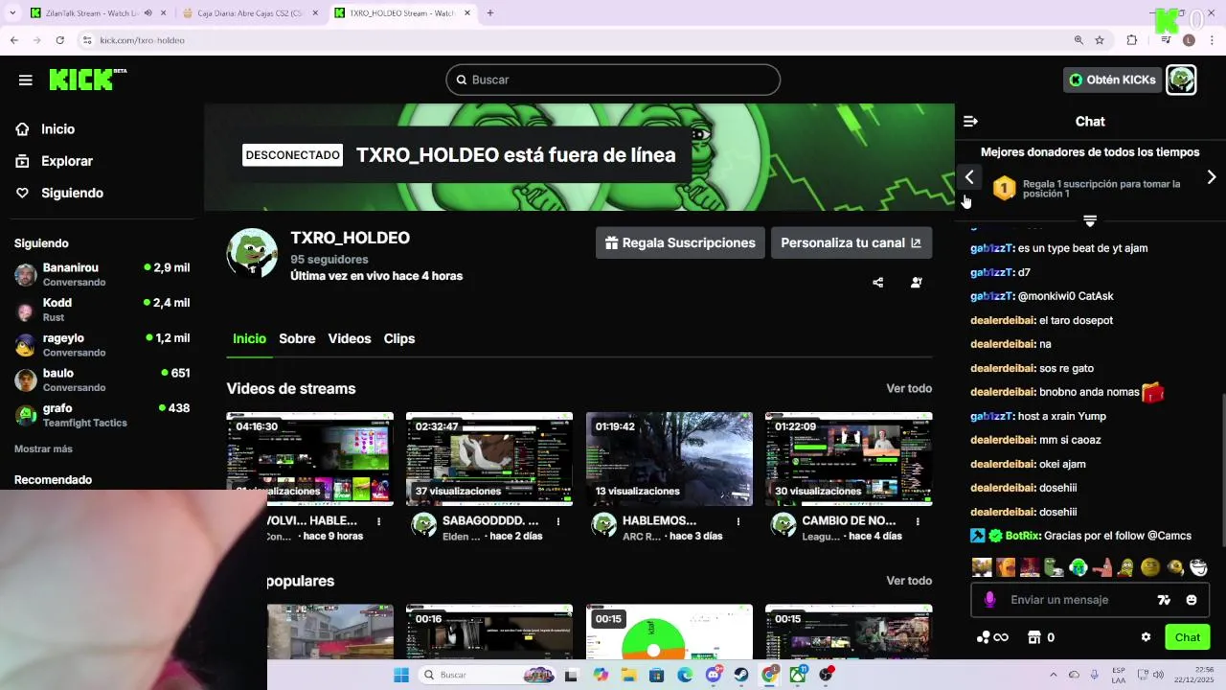The image size is (1226, 690).
Task: Click the KICK logo
Action: 87,80
